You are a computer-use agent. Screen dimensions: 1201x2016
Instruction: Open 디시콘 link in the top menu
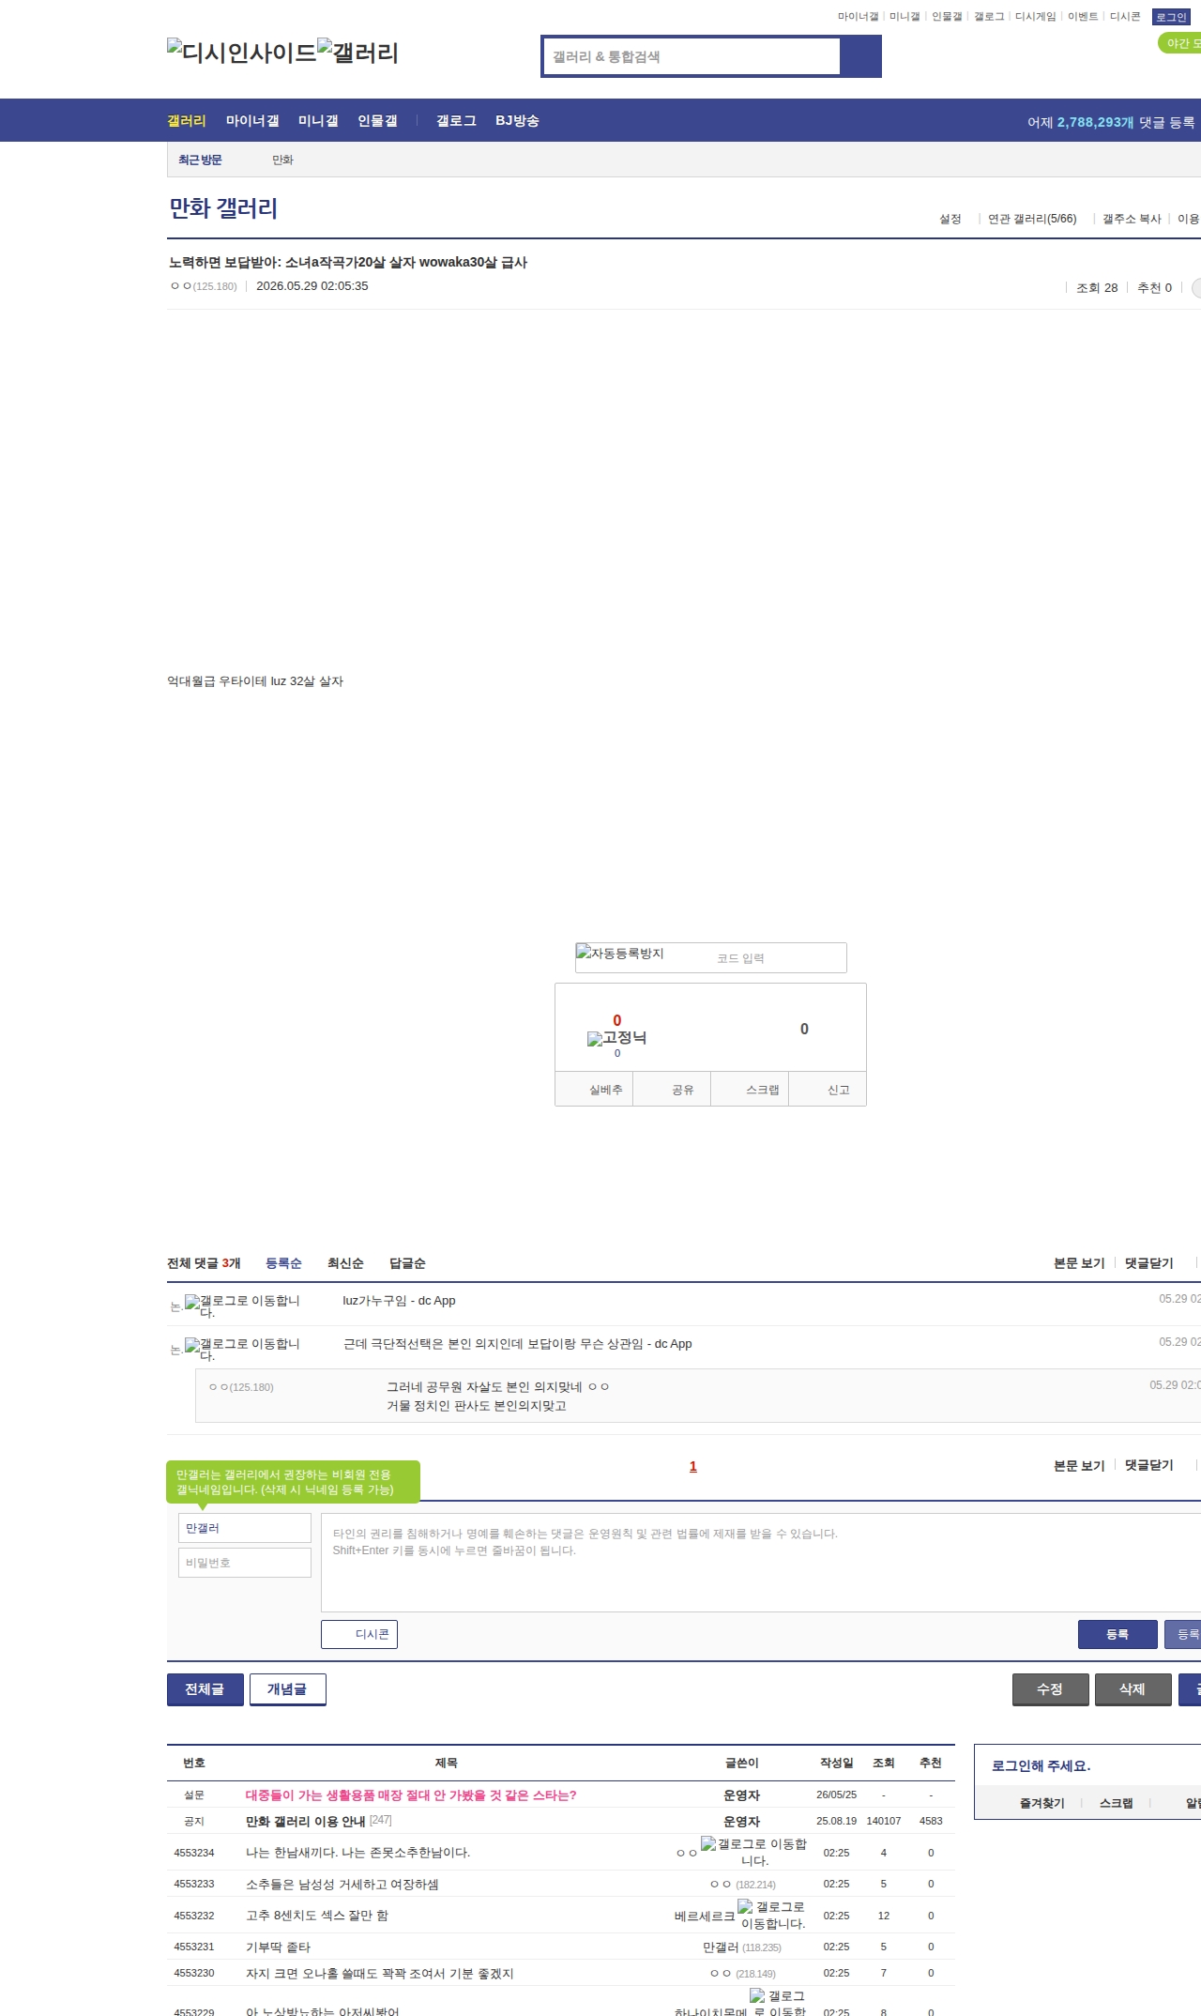point(1125,17)
